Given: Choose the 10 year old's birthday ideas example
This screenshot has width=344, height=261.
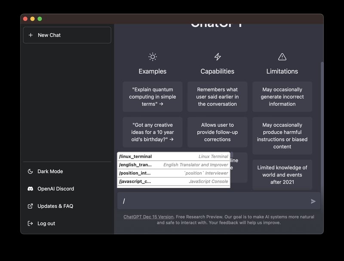Looking at the screenshot, I should click(153, 132).
